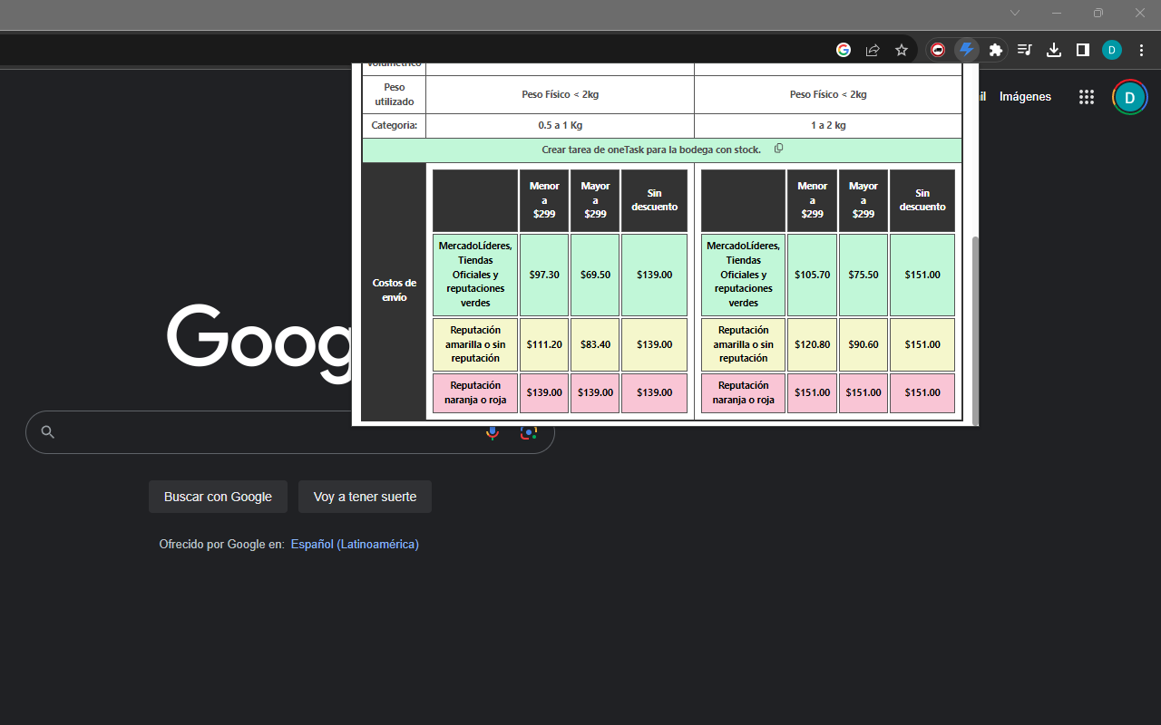The image size is (1161, 725).
Task: Click the popup's vertical scrollbar thumb
Action: click(x=975, y=329)
